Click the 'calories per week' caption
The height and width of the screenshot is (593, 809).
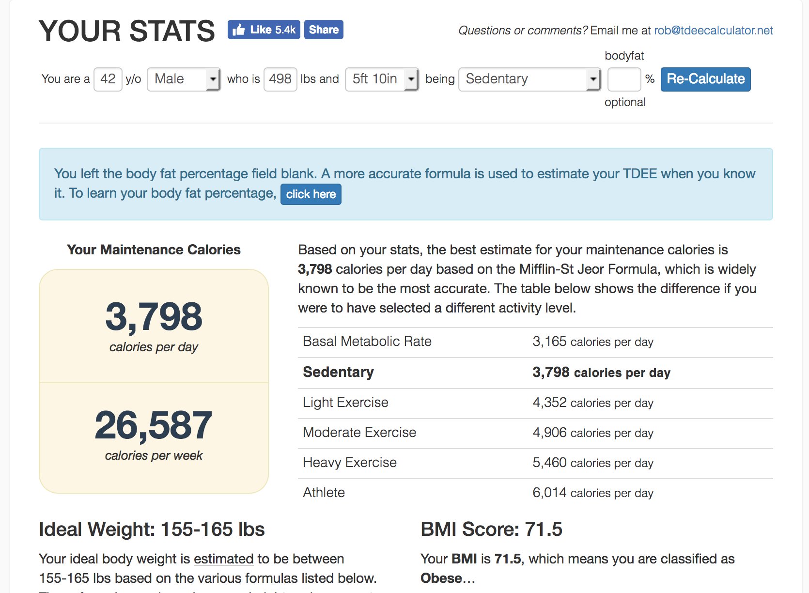click(154, 455)
